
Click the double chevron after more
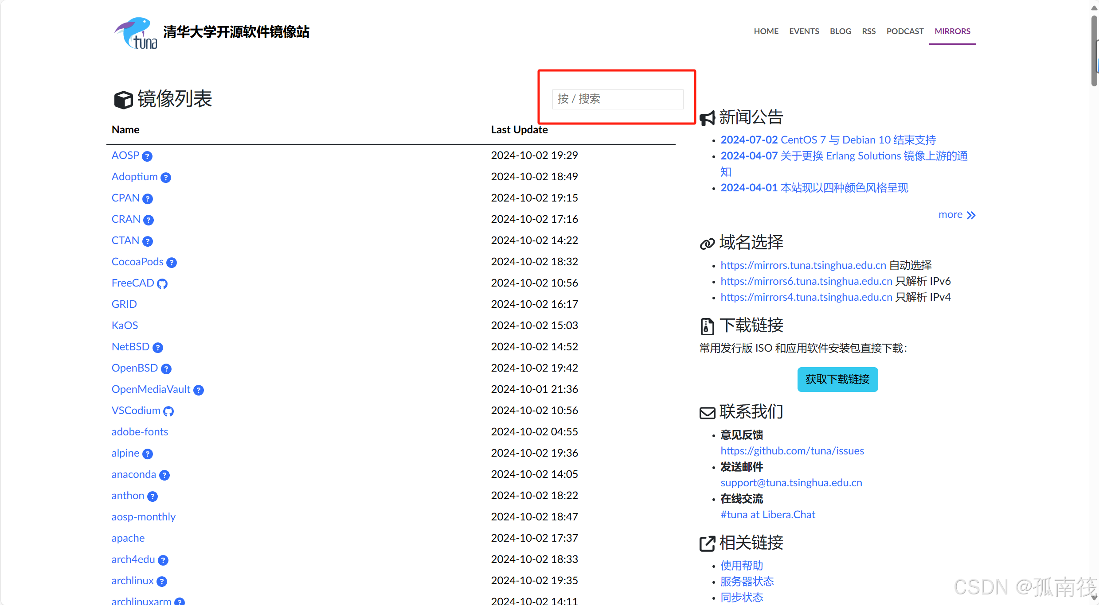click(x=971, y=215)
